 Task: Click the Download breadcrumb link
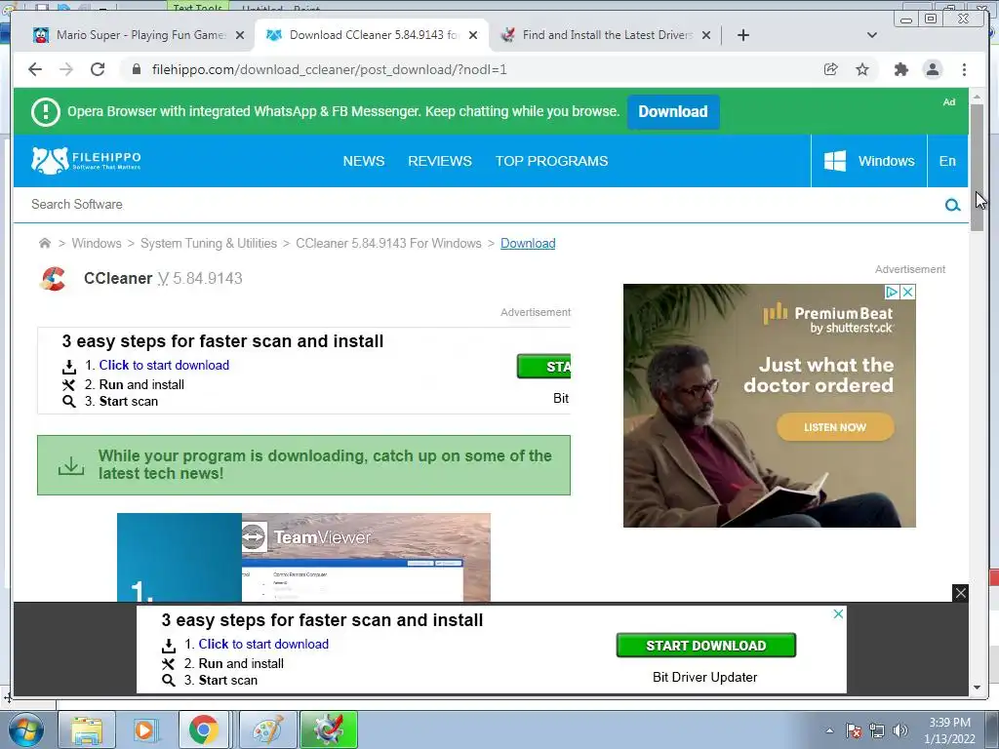click(528, 243)
